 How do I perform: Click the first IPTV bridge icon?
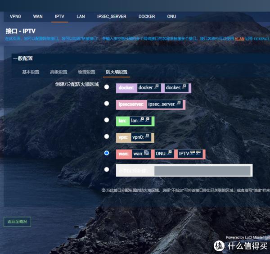coord(193,153)
